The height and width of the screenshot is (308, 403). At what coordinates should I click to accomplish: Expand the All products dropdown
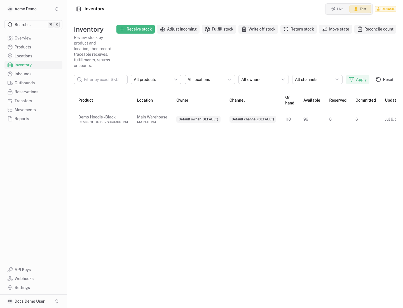point(156,80)
